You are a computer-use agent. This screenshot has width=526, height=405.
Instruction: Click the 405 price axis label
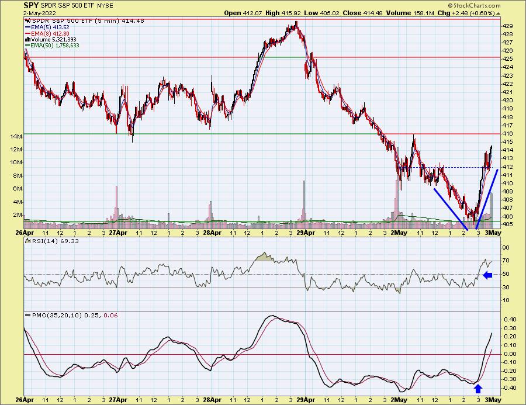507,224
